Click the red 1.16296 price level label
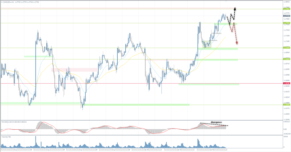 (x=286, y=84)
